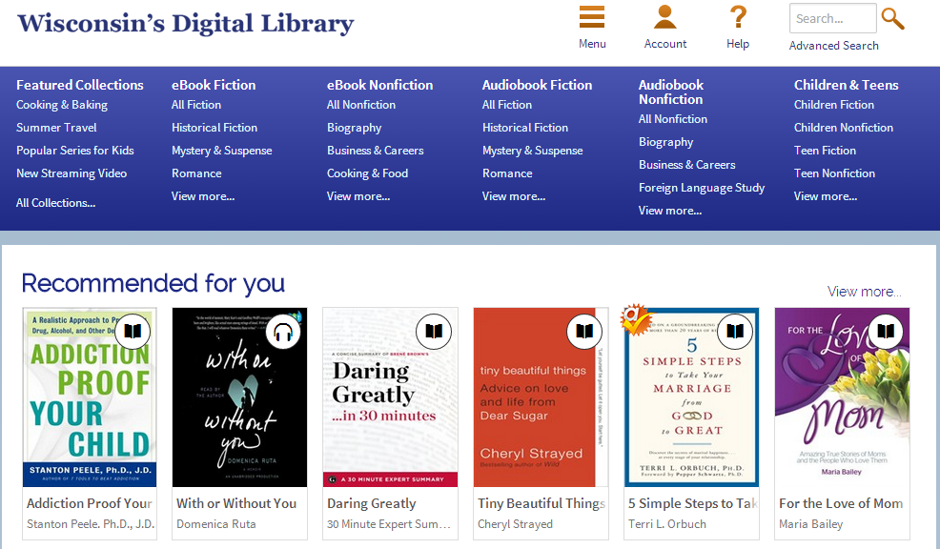Open the Account person icon
The image size is (940, 549).
[x=664, y=17]
